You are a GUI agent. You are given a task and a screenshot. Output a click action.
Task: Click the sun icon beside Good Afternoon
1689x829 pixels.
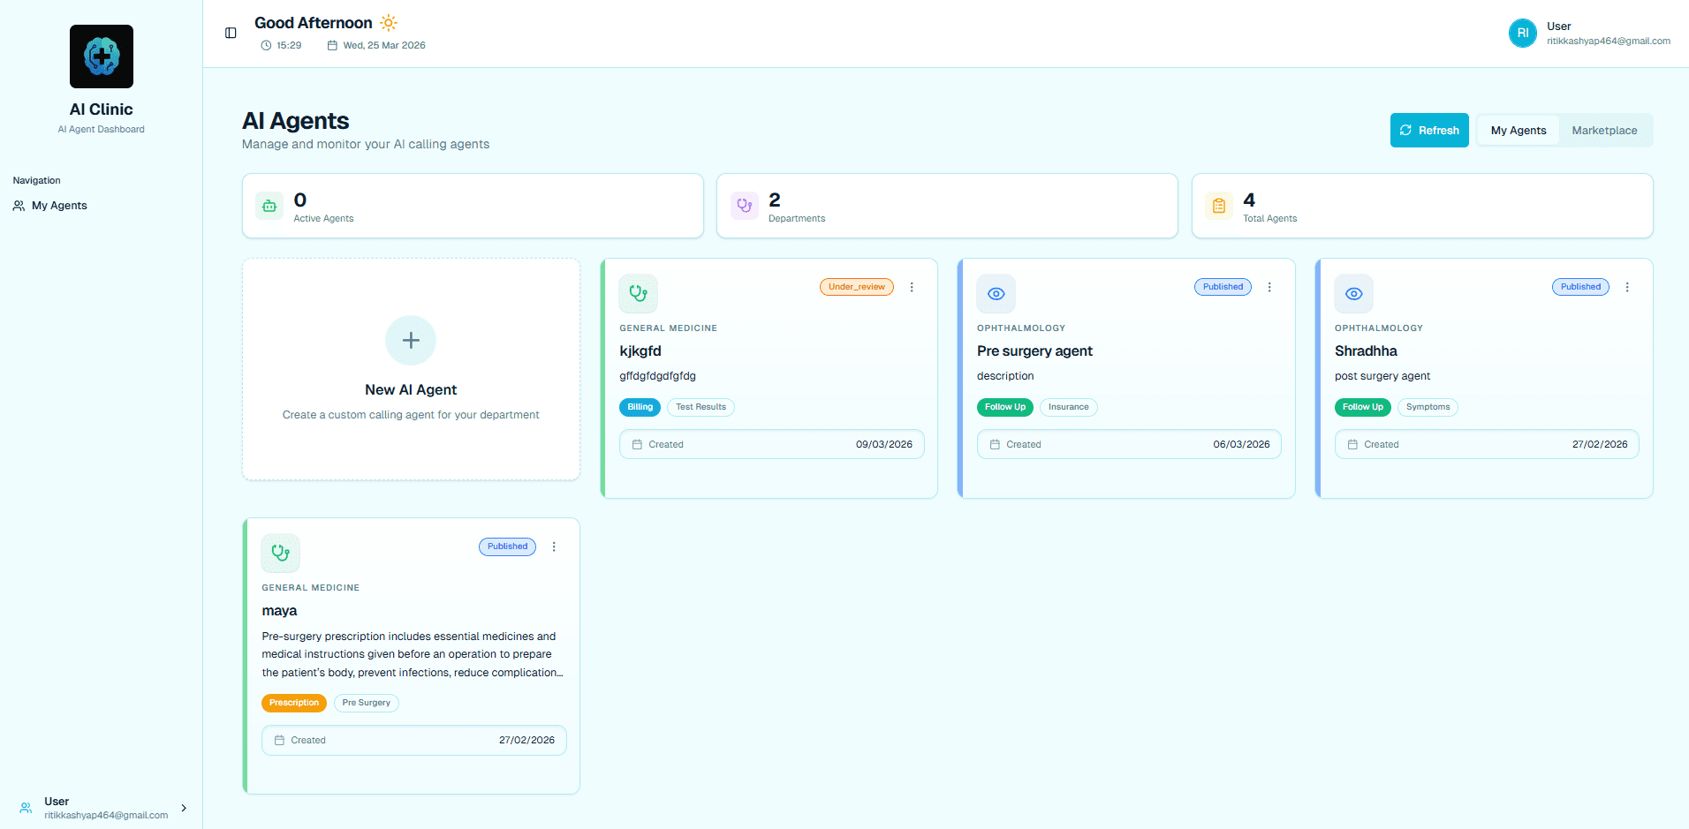(389, 22)
